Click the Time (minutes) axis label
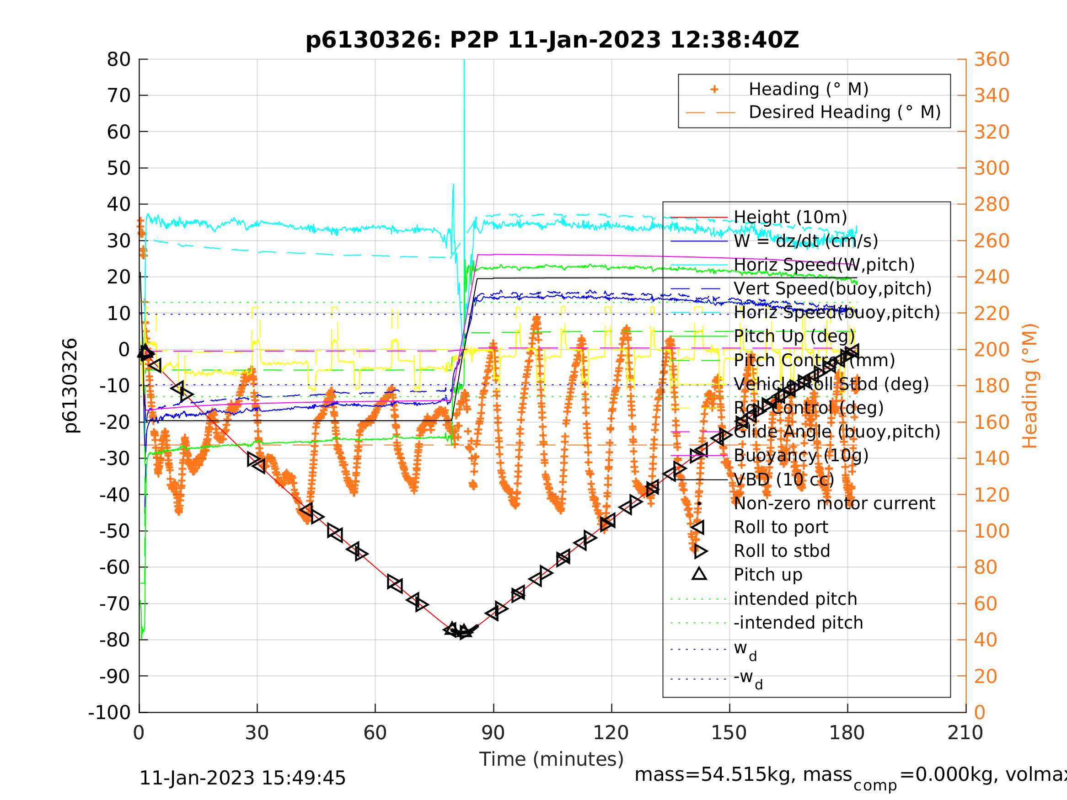Screen dimensions: 1067x800 (552, 759)
